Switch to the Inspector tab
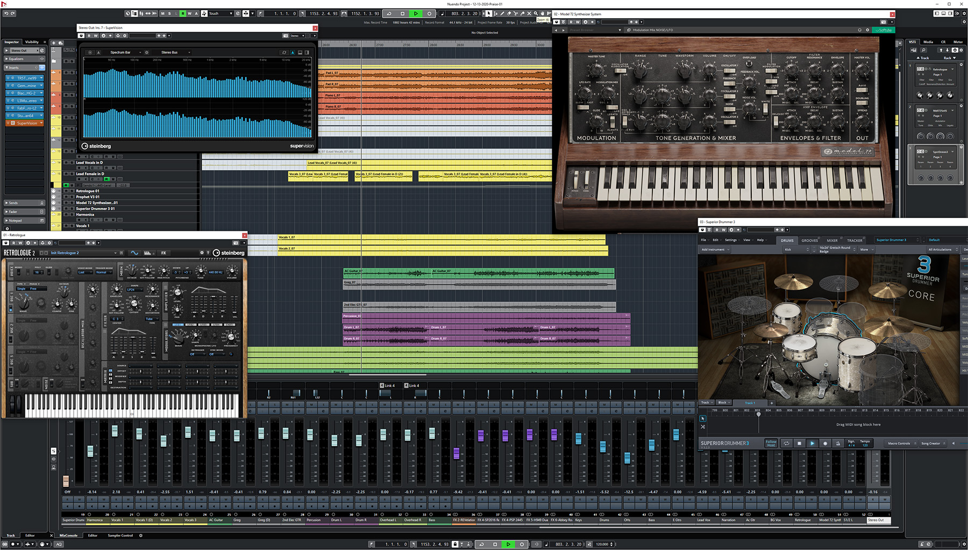This screenshot has height=550, width=968. pos(12,42)
